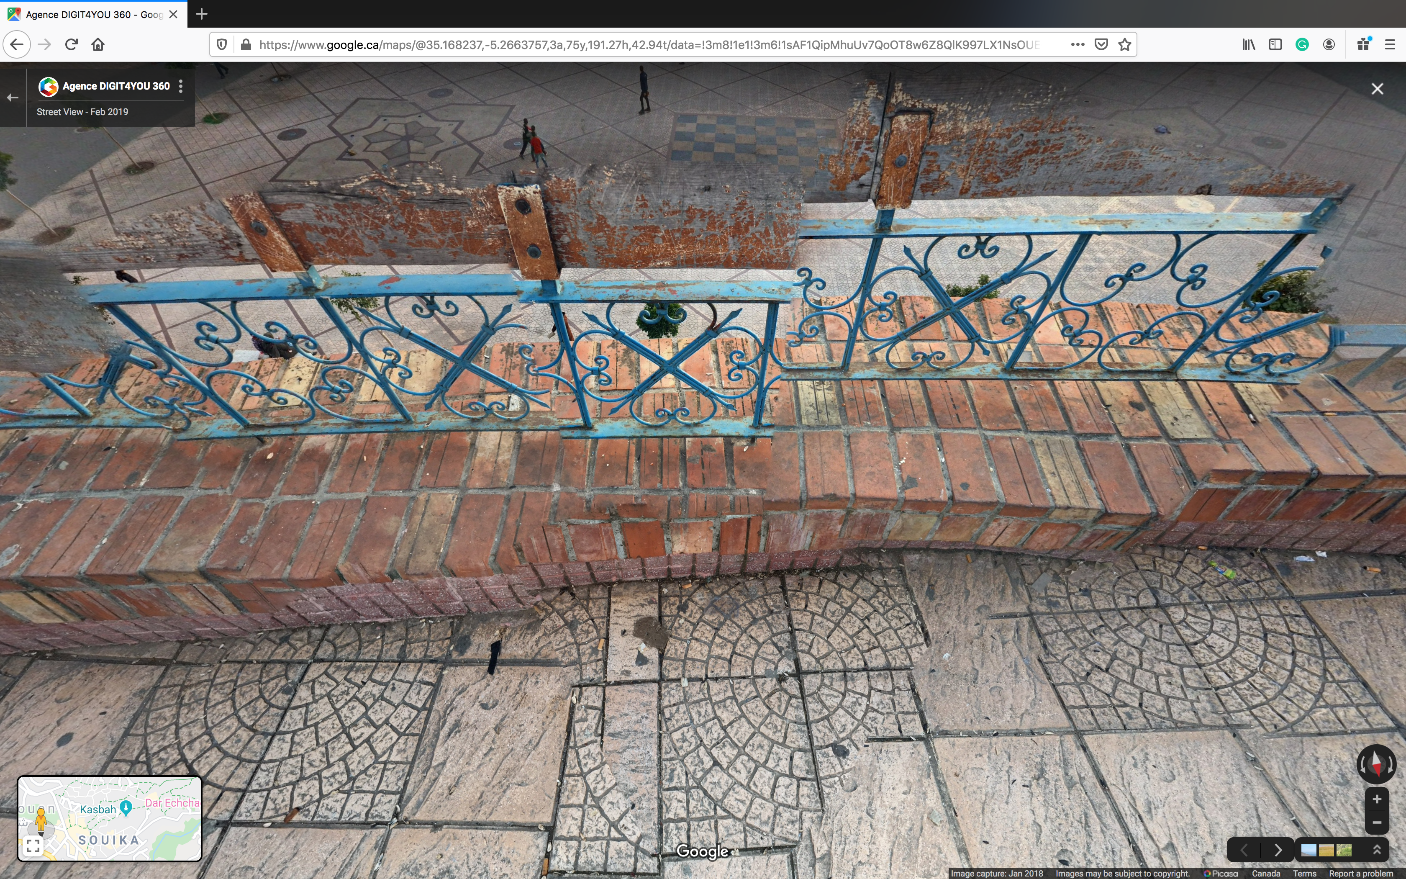This screenshot has width=1406, height=879.
Task: Select the first sky photo thumbnail
Action: [x=1309, y=851]
